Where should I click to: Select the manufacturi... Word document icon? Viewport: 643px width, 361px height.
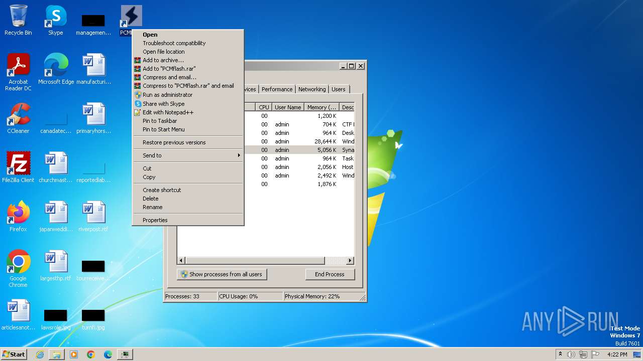point(93,69)
